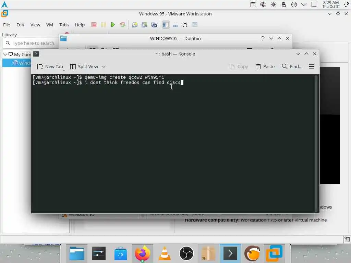Open System Settings from taskbar
This screenshot has height=263, width=351.
click(x=98, y=253)
